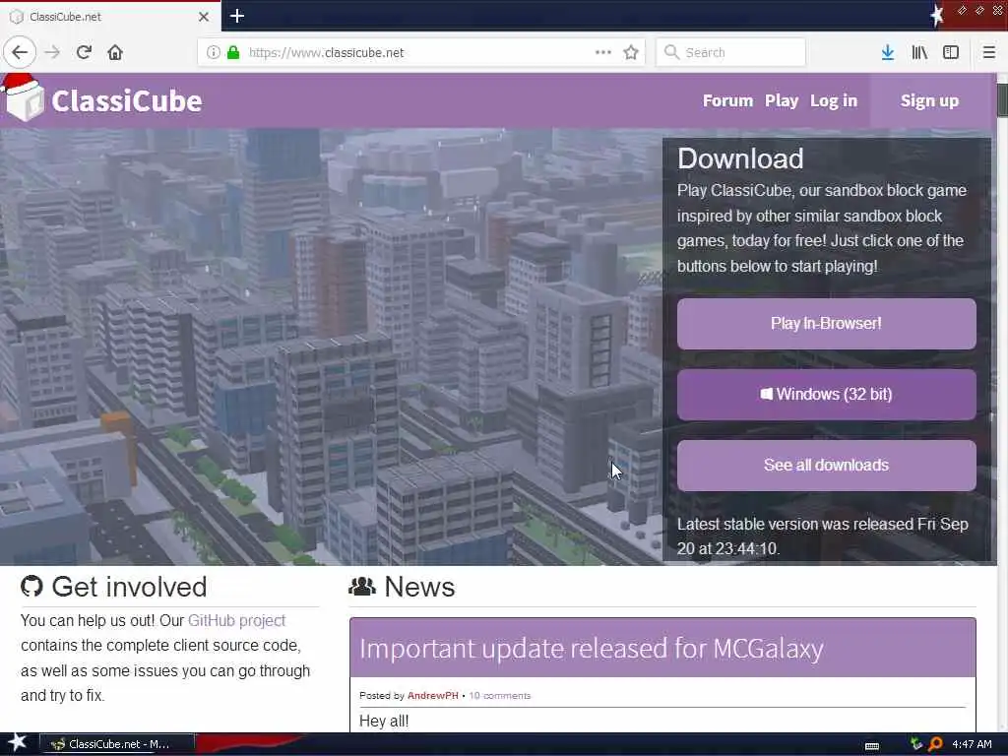Open a new browser tab
Image resolution: width=1008 pixels, height=756 pixels.
236,16
